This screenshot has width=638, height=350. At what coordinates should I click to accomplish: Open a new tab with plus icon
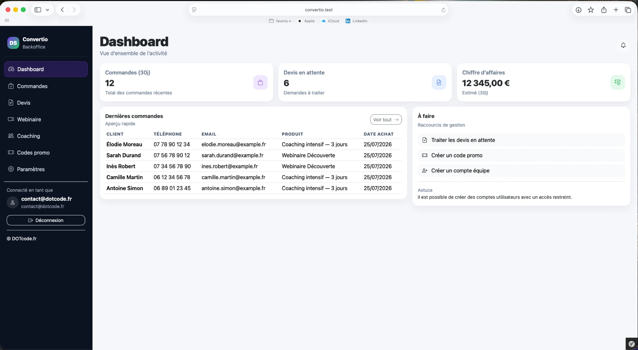(616, 10)
